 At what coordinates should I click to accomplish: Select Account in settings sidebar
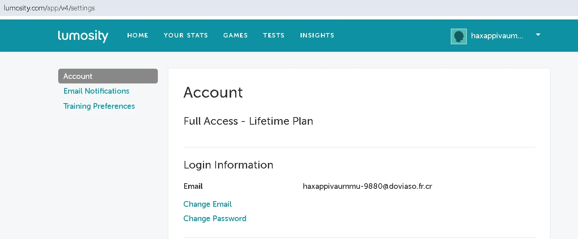pyautogui.click(x=108, y=76)
